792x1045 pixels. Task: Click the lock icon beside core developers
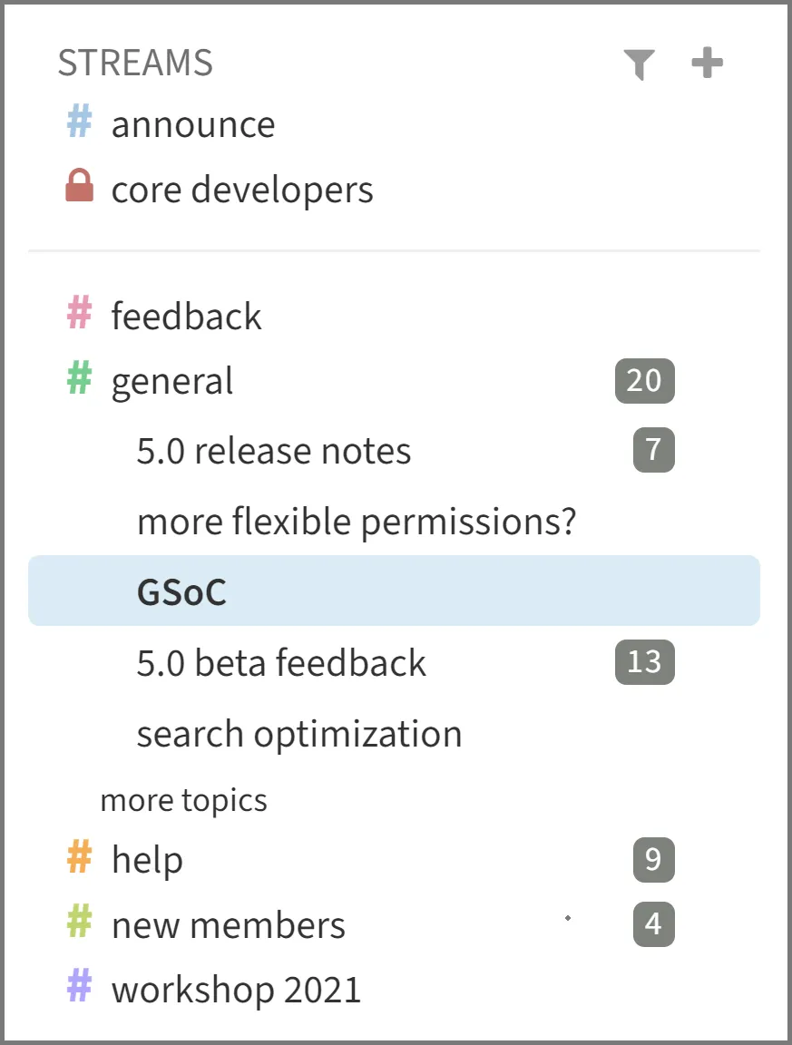[x=80, y=186]
